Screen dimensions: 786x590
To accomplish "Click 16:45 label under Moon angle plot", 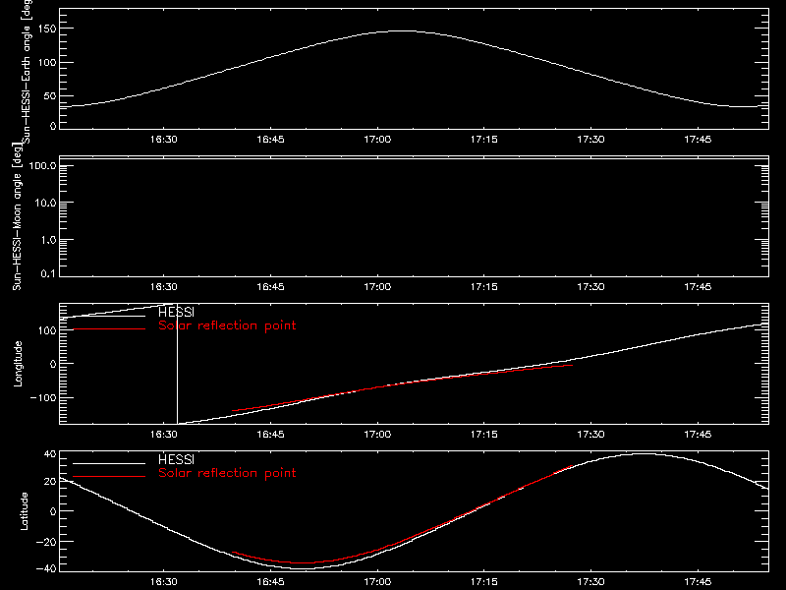I will (x=270, y=287).
